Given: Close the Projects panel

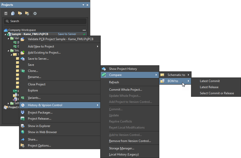Looking at the screenshot, I should (88, 5).
